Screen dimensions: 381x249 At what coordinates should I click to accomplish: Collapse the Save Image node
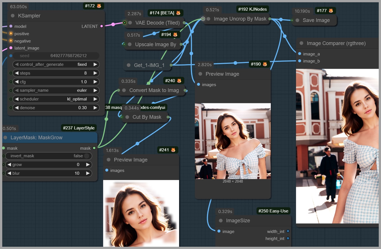(x=297, y=20)
